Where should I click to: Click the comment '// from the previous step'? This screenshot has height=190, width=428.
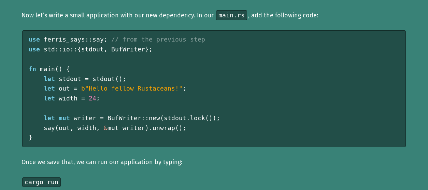click(x=158, y=39)
